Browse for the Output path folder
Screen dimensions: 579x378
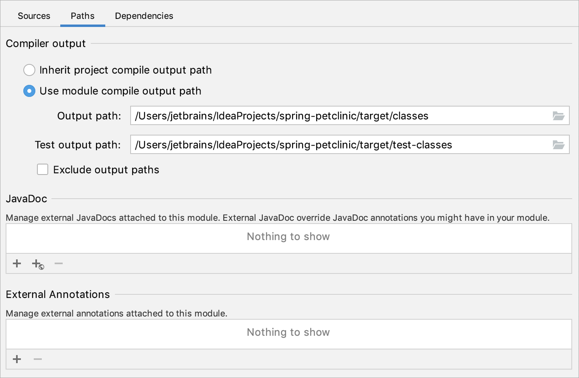click(559, 115)
